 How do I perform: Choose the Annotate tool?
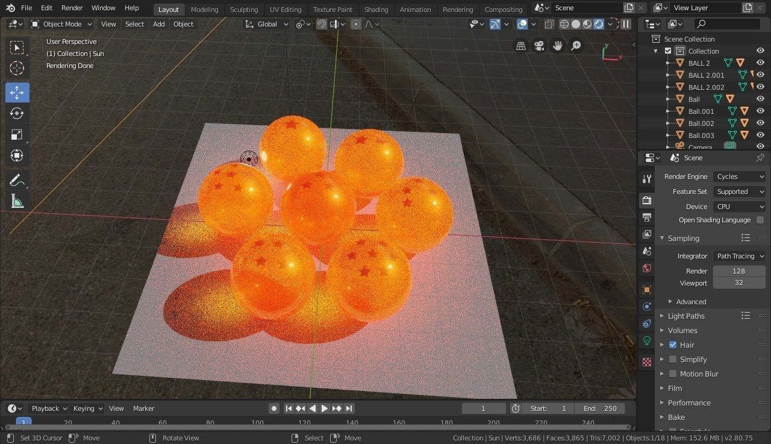[x=17, y=180]
